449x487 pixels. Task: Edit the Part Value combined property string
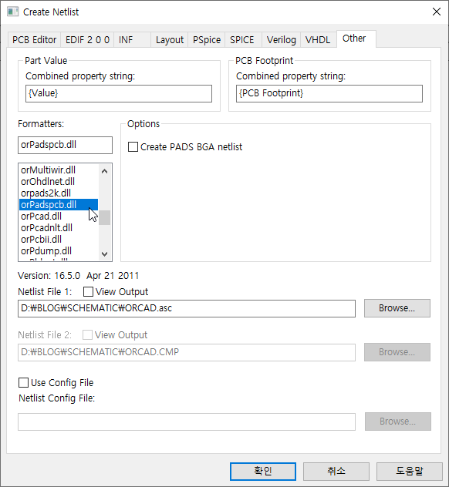(119, 93)
